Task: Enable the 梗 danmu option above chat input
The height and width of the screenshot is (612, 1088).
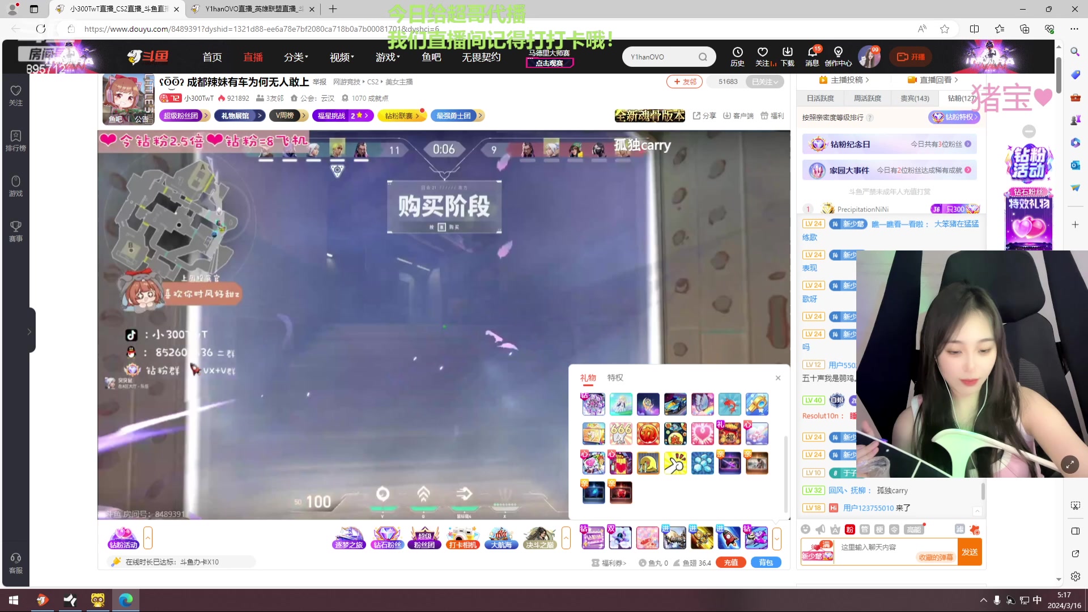Action: (x=879, y=530)
